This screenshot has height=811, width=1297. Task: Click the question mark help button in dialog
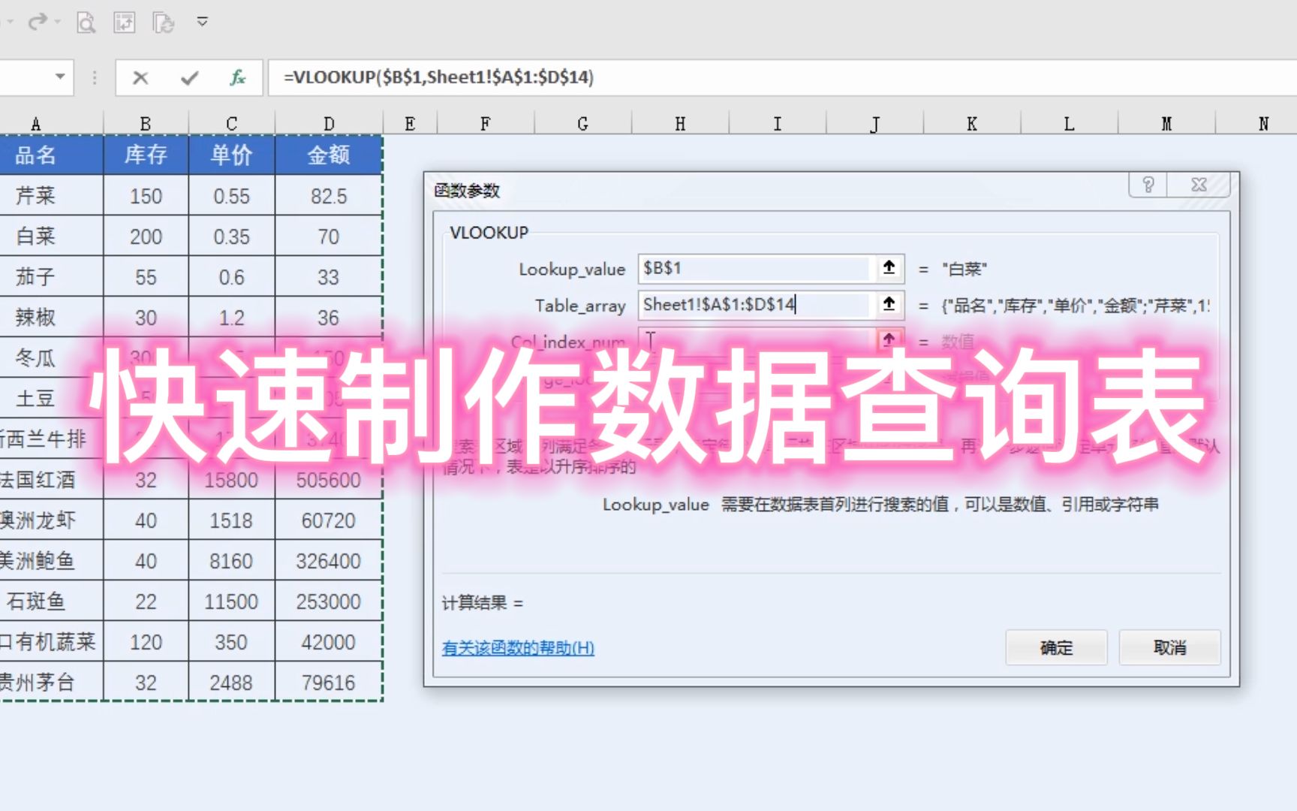1148,185
